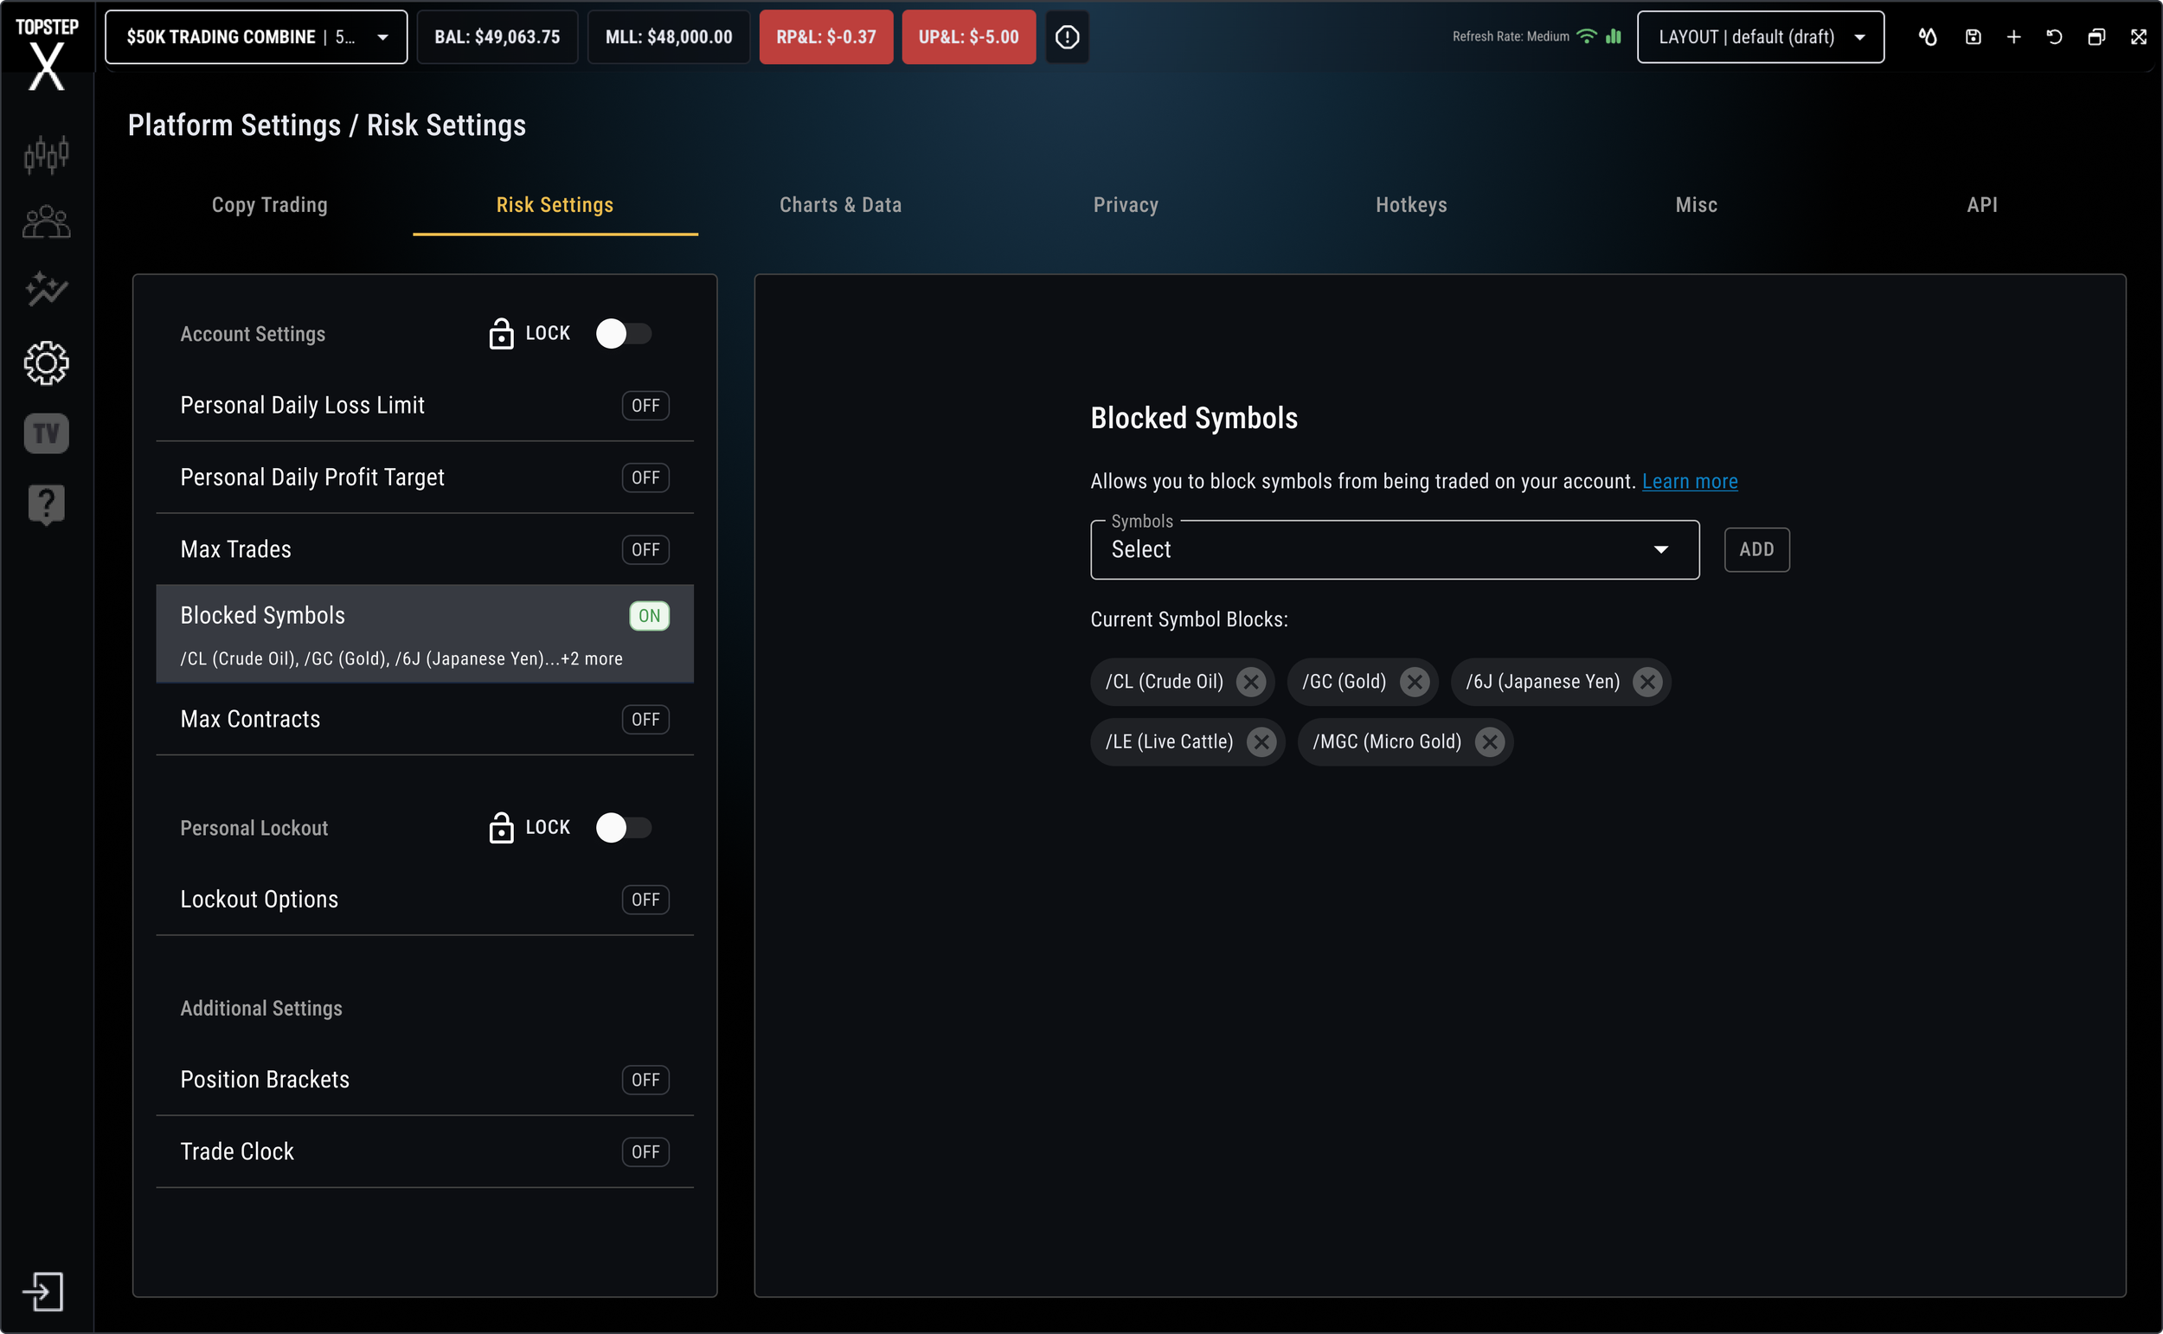Screen dimensions: 2163x1334
Task: Open the LAYOUT default (draft) dropdown
Action: pyautogui.click(x=1760, y=37)
